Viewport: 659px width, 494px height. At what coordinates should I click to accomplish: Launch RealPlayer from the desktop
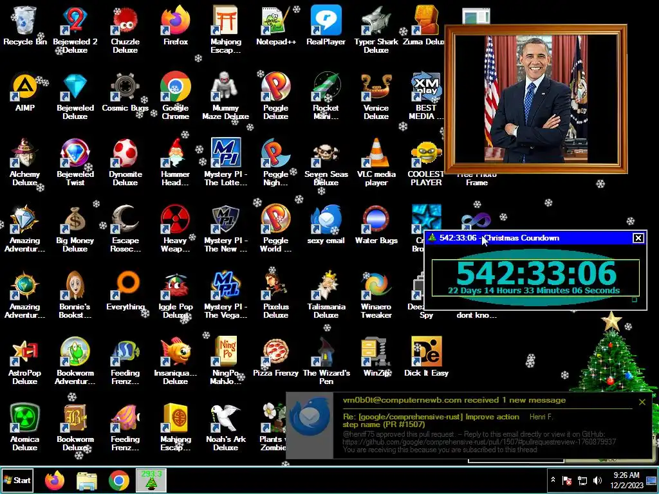[x=326, y=25]
